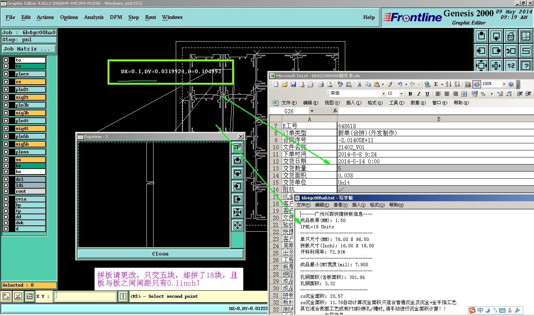Open the Excel 数据(D) menu
The image size is (534, 316).
pyautogui.click(x=418, y=103)
